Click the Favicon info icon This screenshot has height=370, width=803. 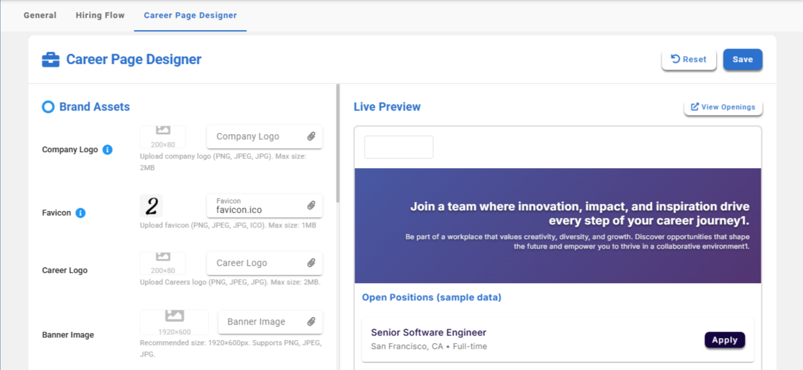tap(81, 213)
